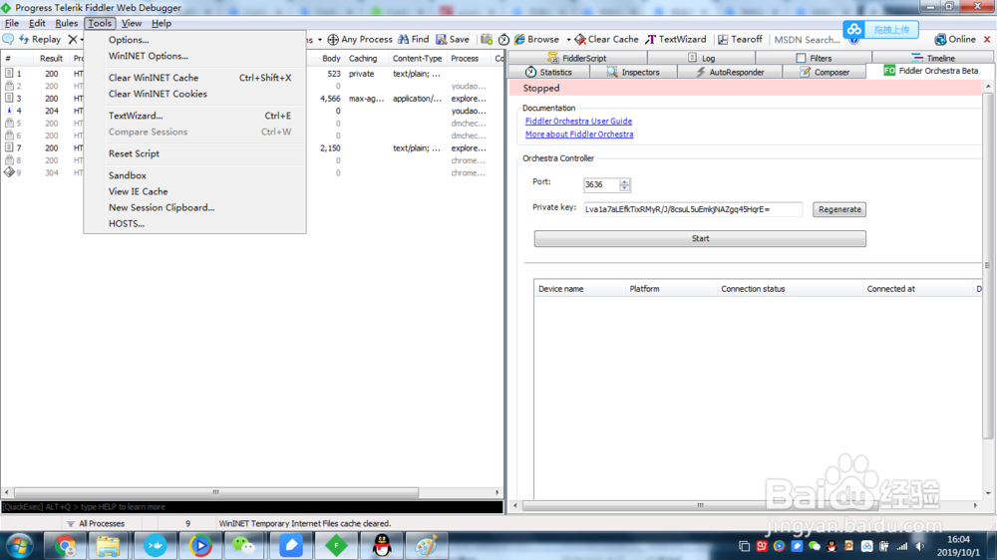The height and width of the screenshot is (560, 997).
Task: Click the Online status globe icon
Action: click(940, 40)
